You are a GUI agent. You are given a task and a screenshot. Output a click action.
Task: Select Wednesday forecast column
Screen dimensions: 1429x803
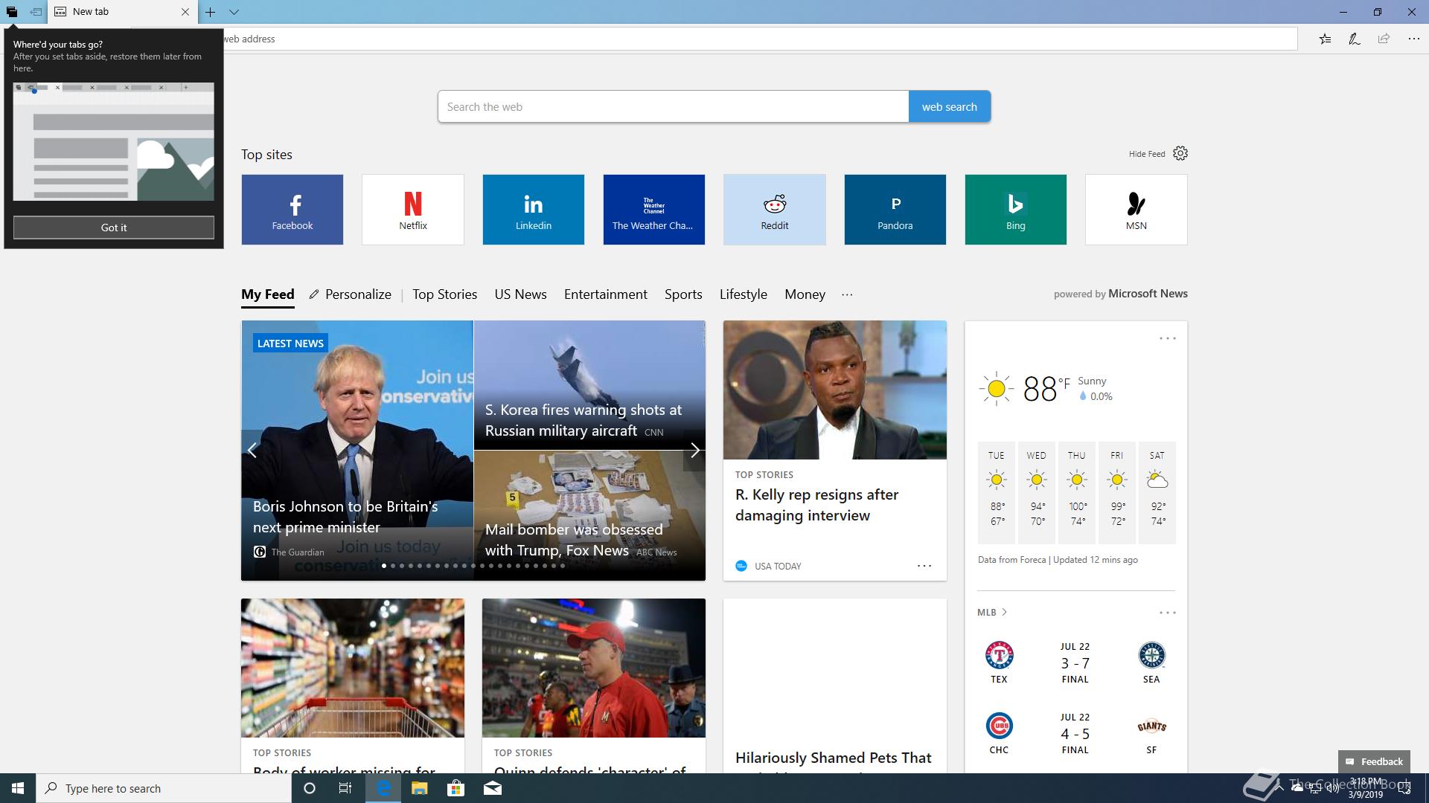pyautogui.click(x=1036, y=492)
